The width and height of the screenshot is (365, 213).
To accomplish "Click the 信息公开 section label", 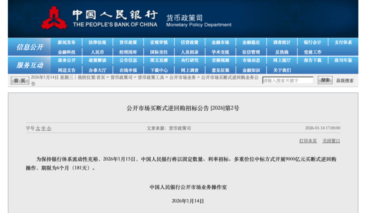I will (29, 47).
